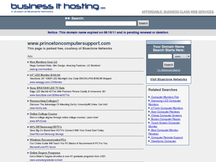This screenshot has width=216, height=162.
Task: Click the parked free courtesy of Bluecione text
Action: tap(70, 48)
